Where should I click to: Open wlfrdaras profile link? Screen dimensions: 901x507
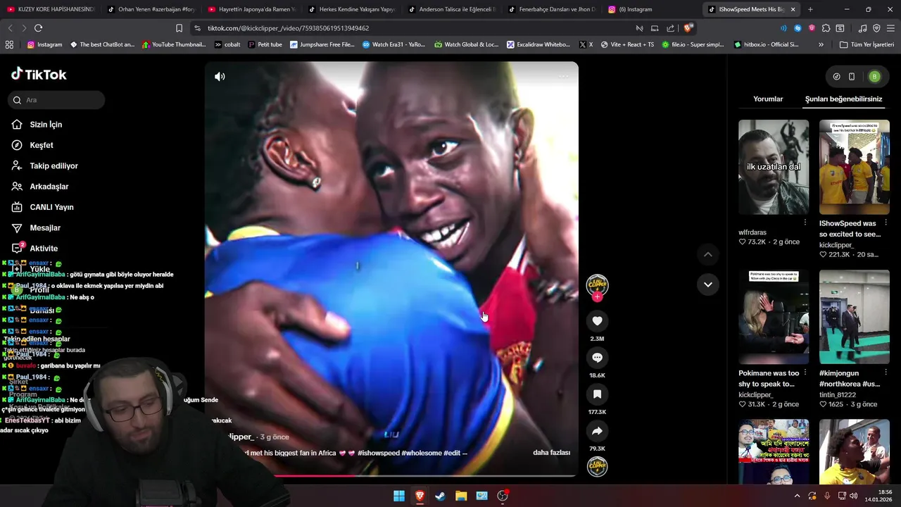pyautogui.click(x=752, y=232)
